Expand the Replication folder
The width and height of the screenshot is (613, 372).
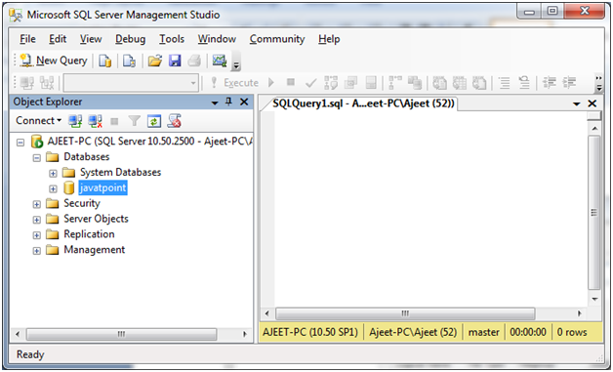point(37,235)
